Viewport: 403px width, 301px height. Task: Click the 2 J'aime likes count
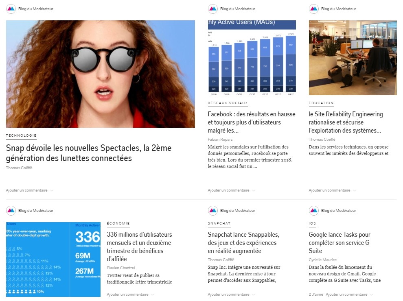tap(316, 294)
